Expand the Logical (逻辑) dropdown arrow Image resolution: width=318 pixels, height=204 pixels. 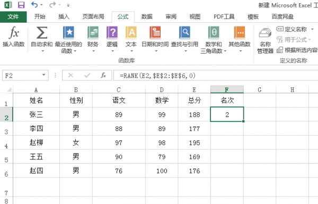(112, 51)
